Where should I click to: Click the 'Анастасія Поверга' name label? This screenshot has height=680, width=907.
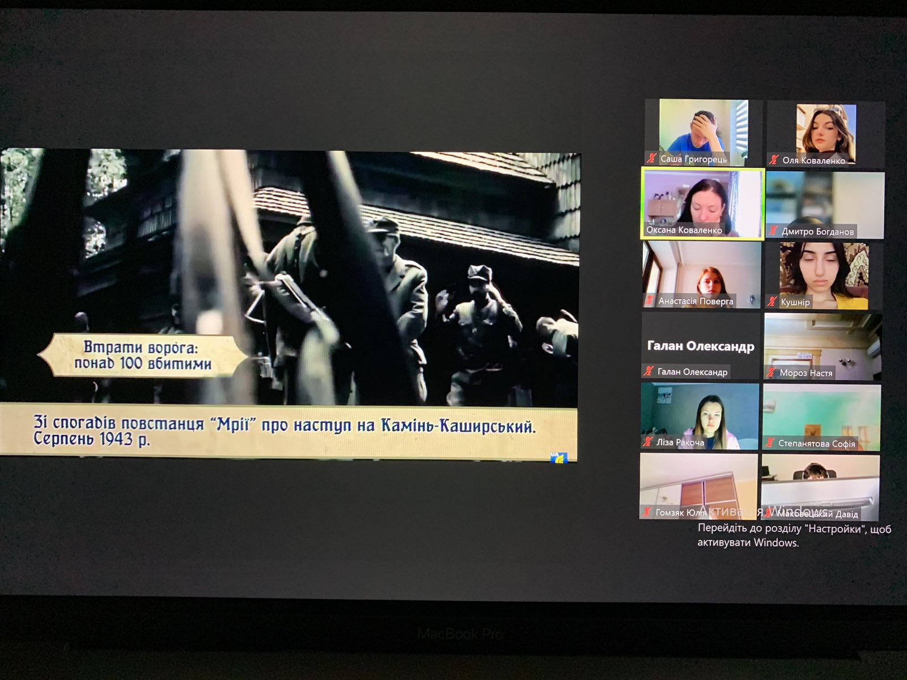[696, 301]
